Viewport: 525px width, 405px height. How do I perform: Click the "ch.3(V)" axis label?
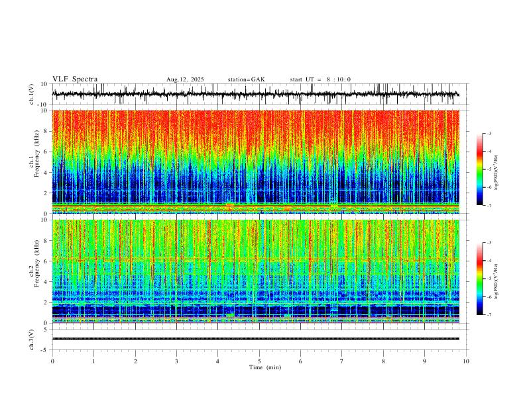pos(32,339)
